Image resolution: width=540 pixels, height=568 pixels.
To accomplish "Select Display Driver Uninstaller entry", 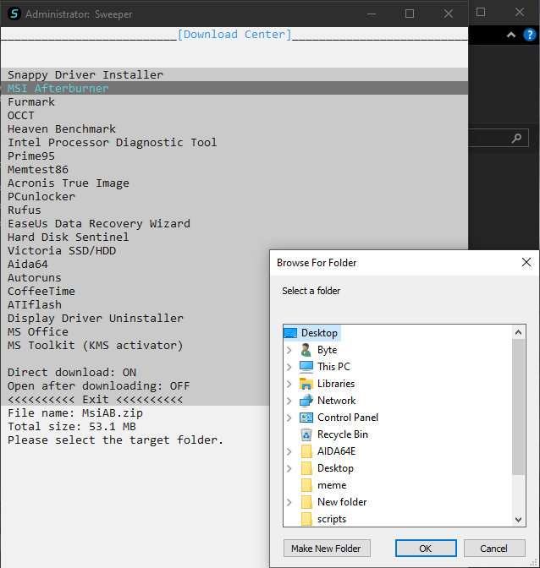I will [x=96, y=319].
